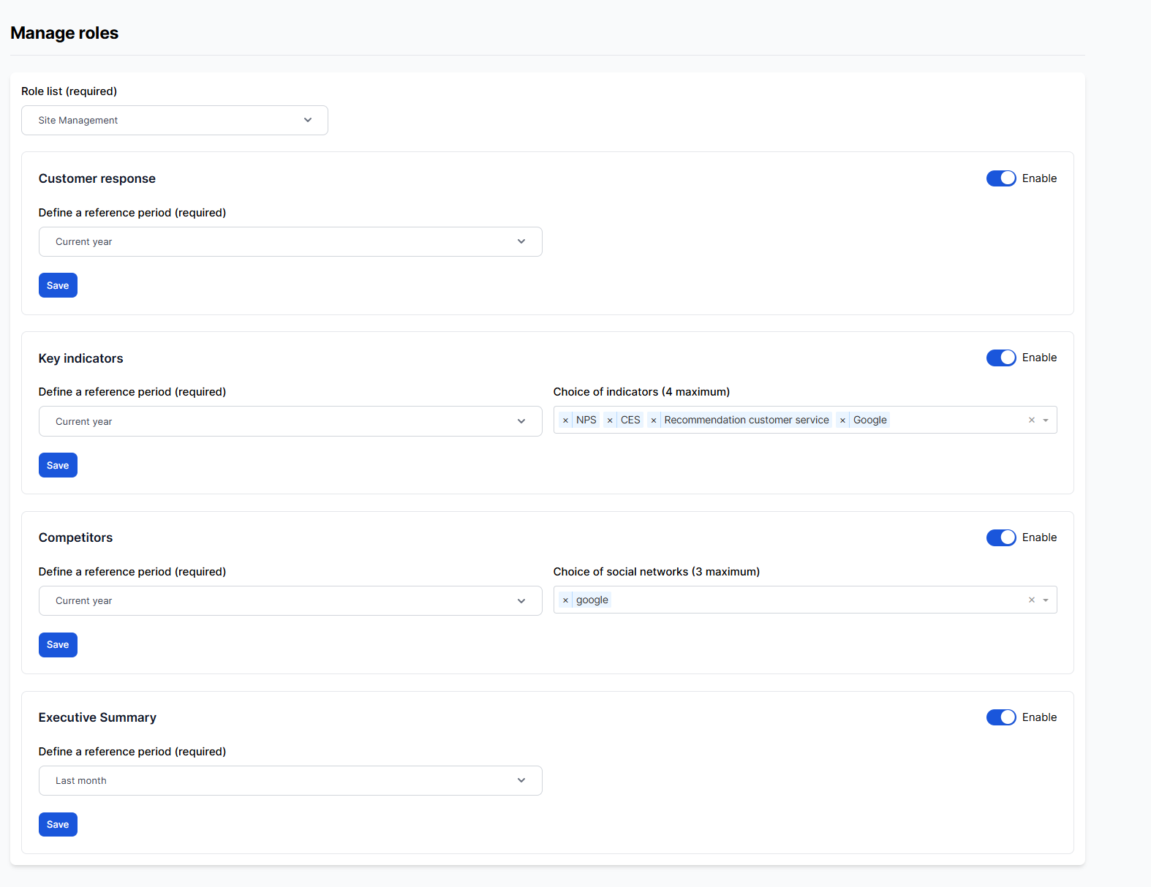Screen dimensions: 1151x887
Task: Disable the Customer response toggle
Action: coord(1000,178)
